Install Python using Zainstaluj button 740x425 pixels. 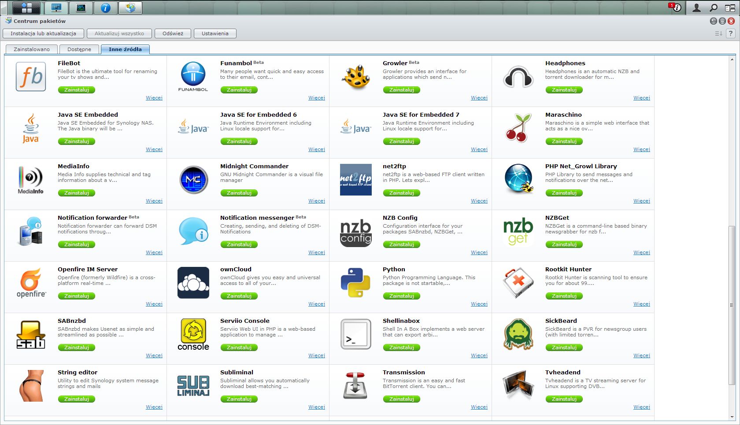tap(402, 296)
